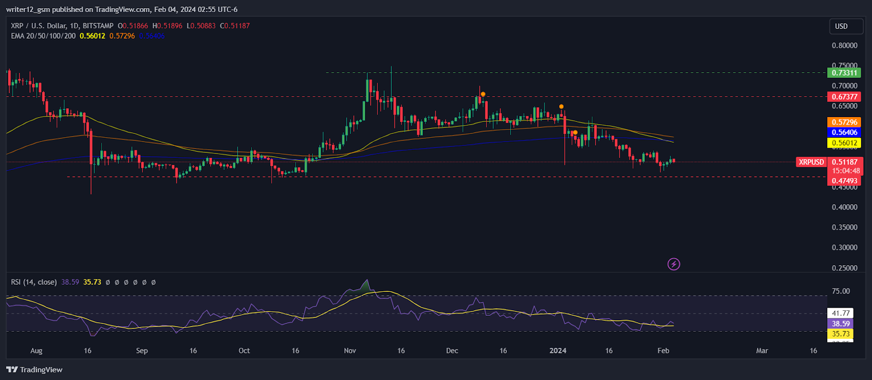Click the 2024 label on the time axis
Image resolution: width=872 pixels, height=380 pixels.
(558, 351)
